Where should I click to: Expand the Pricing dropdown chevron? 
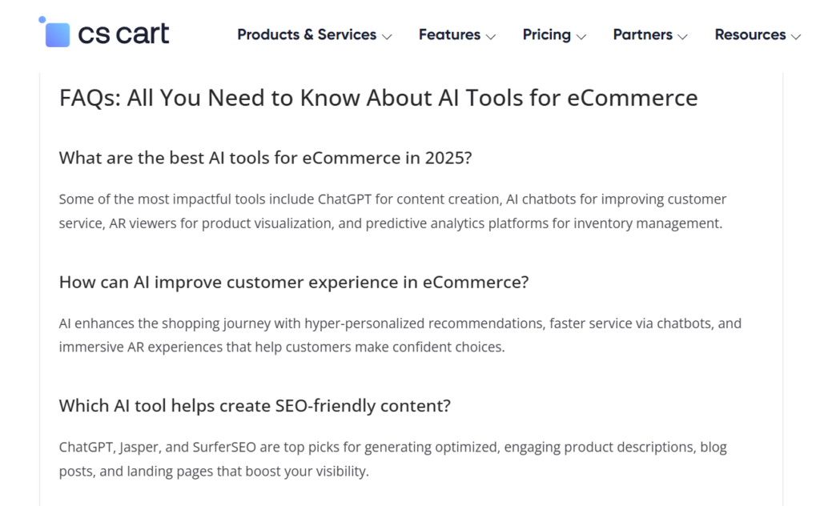point(582,37)
